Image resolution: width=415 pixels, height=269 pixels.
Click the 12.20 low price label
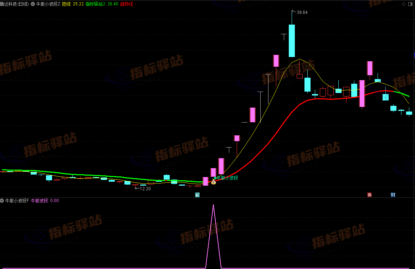145,189
